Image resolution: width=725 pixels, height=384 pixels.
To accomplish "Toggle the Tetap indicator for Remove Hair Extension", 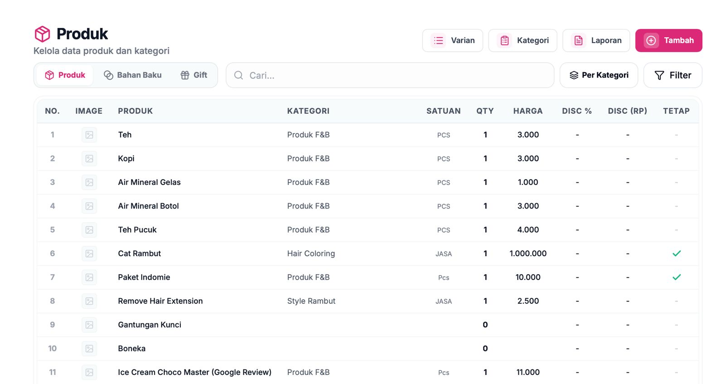I will (676, 301).
